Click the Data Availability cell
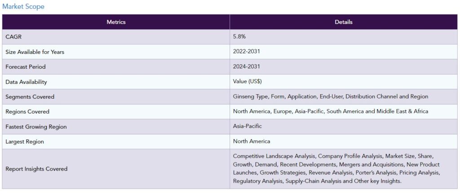The height and width of the screenshot is (194, 460). pyautogui.click(x=116, y=82)
